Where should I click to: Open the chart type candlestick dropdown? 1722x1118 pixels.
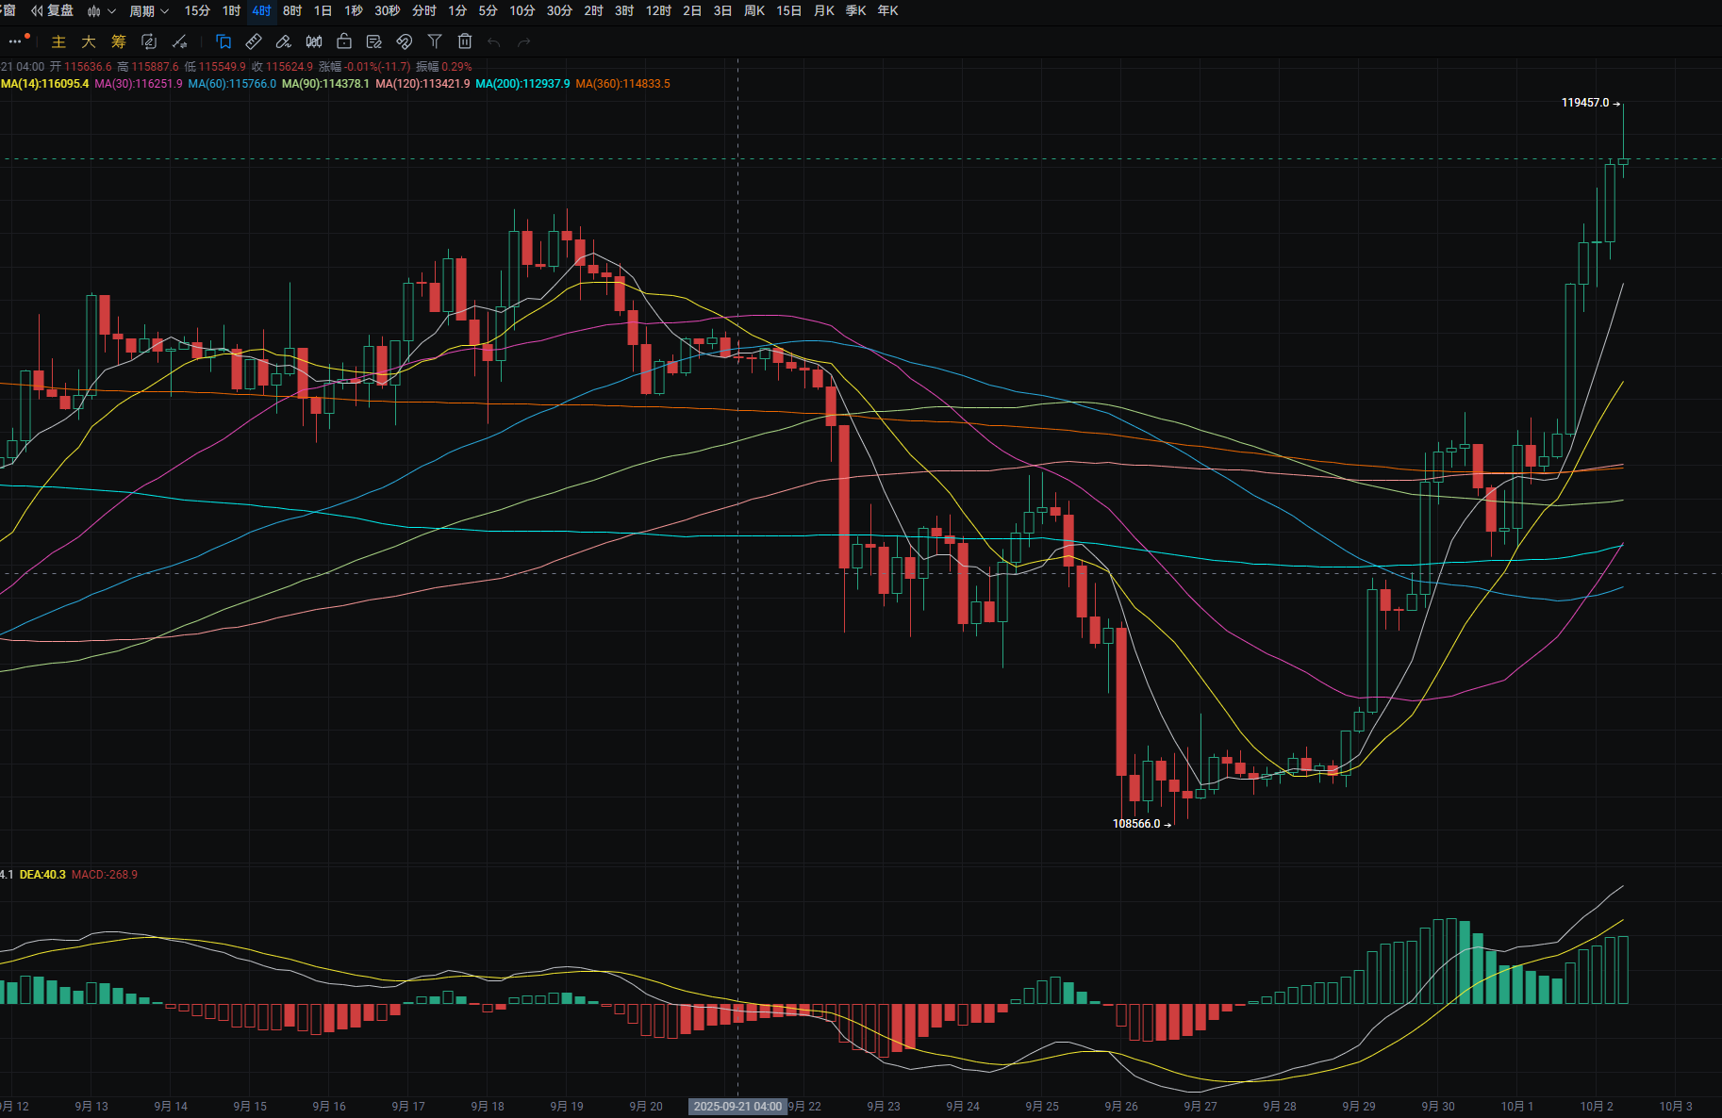pyautogui.click(x=101, y=11)
